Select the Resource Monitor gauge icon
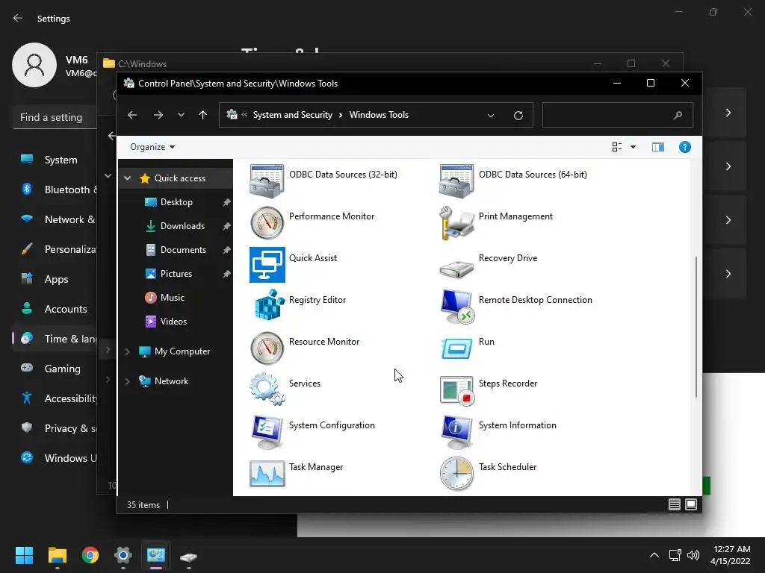The height and width of the screenshot is (573, 765). point(267,348)
